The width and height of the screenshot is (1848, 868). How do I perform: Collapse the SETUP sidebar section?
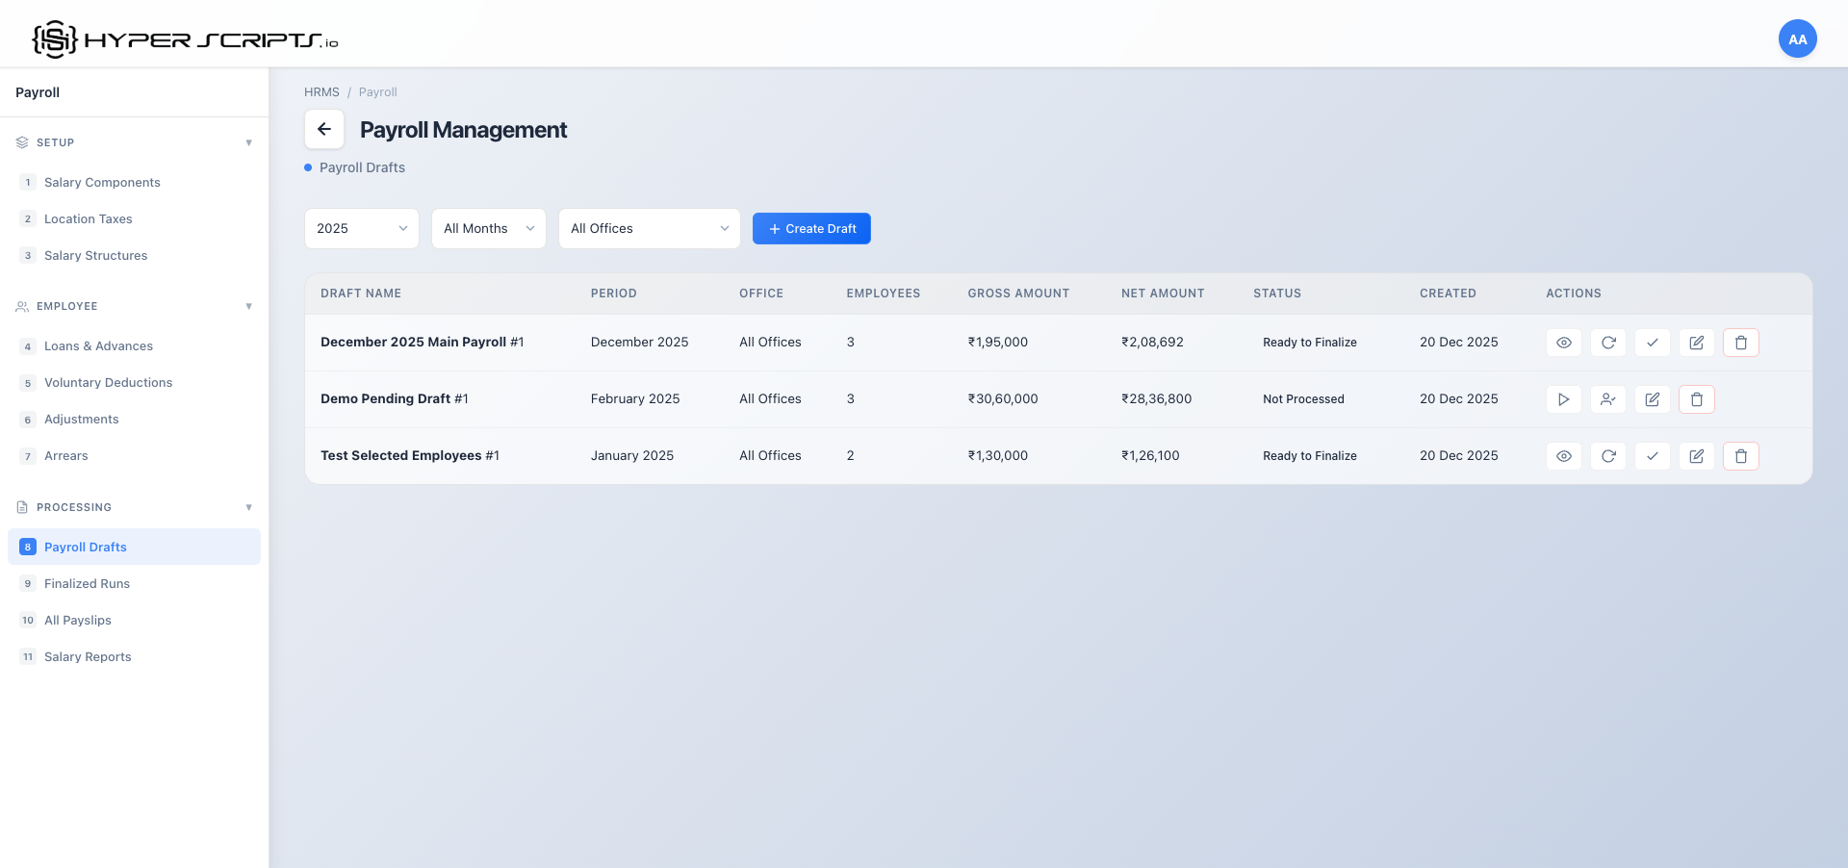248,142
